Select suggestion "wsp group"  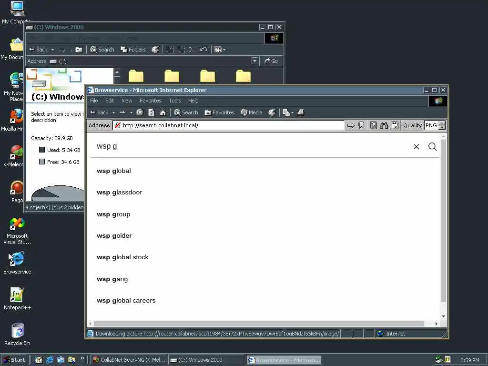(113, 214)
